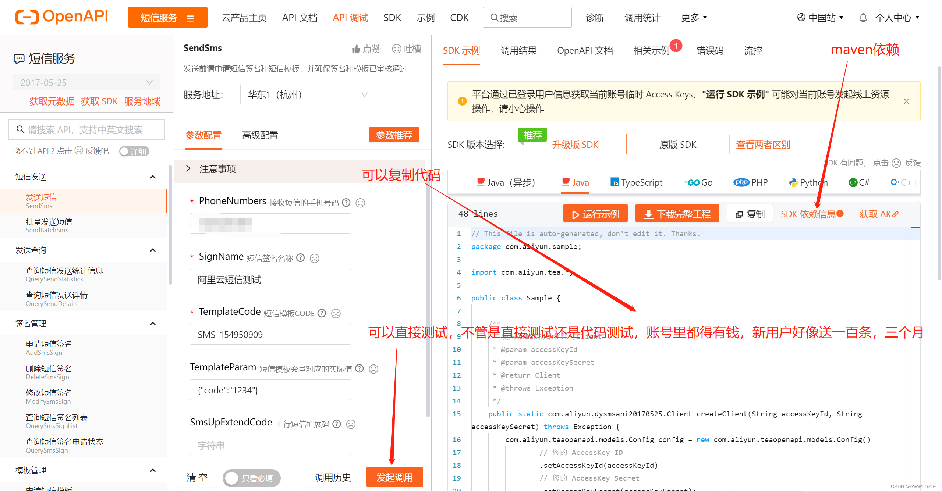Select the Go language tab
The width and height of the screenshot is (942, 492).
tap(698, 182)
